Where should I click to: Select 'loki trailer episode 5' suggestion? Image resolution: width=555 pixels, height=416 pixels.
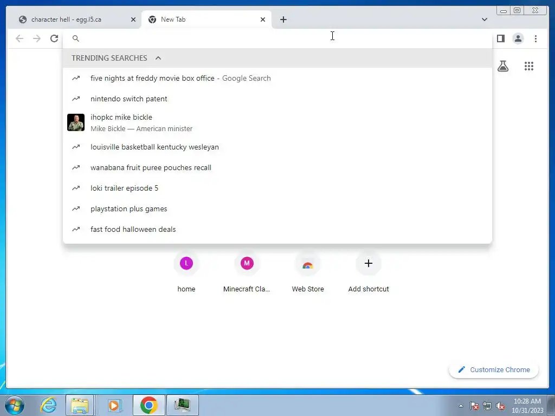point(277,188)
